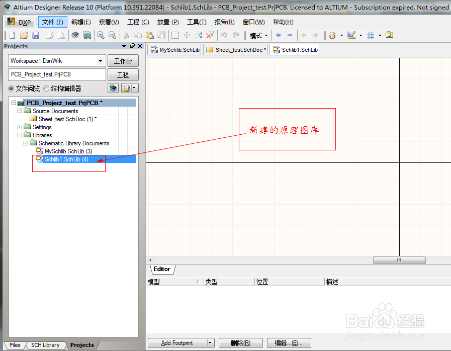Open the 放置 (P) menu
The width and height of the screenshot is (451, 351).
[168, 22]
